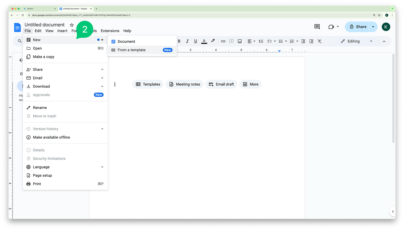
Task: Expand the bulleted list options arrow
Action: point(286,41)
